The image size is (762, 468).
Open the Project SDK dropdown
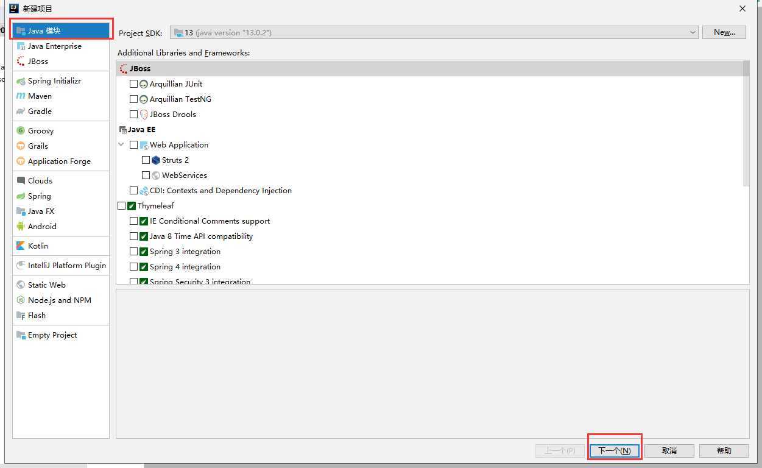pyautogui.click(x=434, y=32)
